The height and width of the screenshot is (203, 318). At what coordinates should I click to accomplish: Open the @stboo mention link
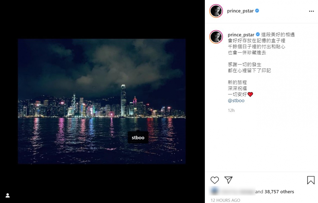click(236, 101)
